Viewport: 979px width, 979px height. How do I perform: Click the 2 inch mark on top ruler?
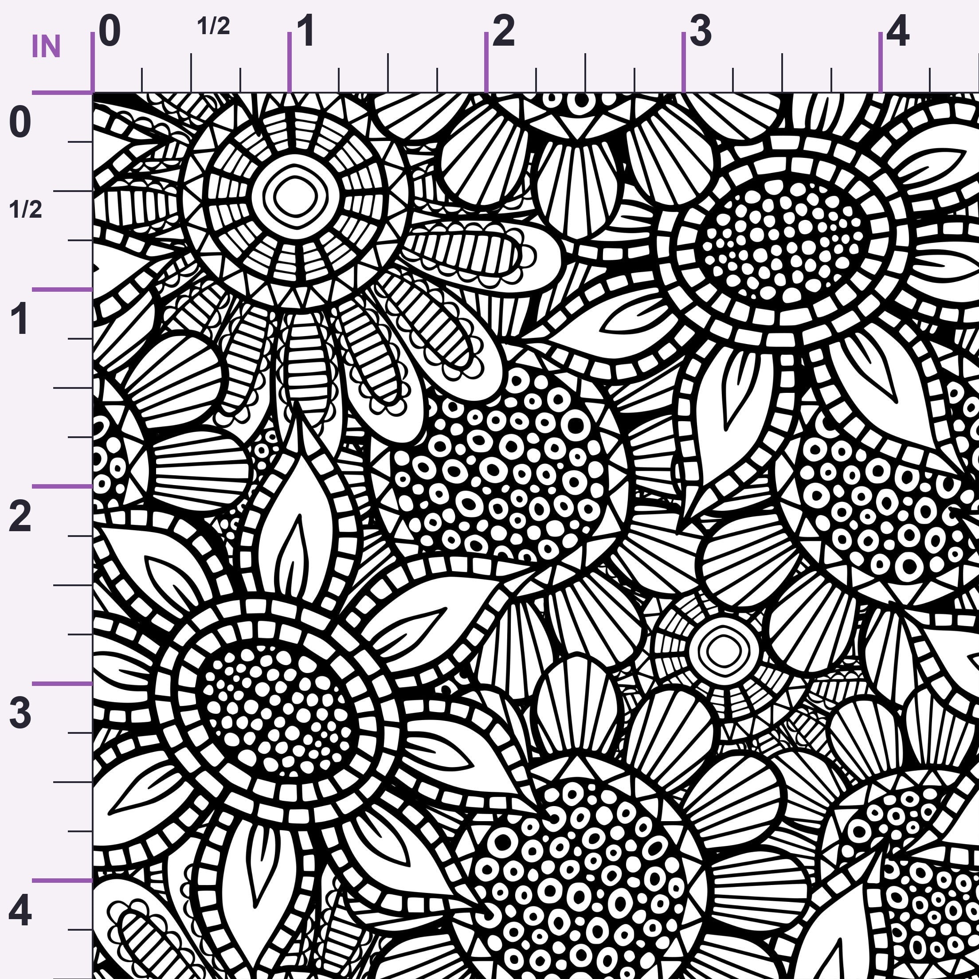[x=503, y=31]
